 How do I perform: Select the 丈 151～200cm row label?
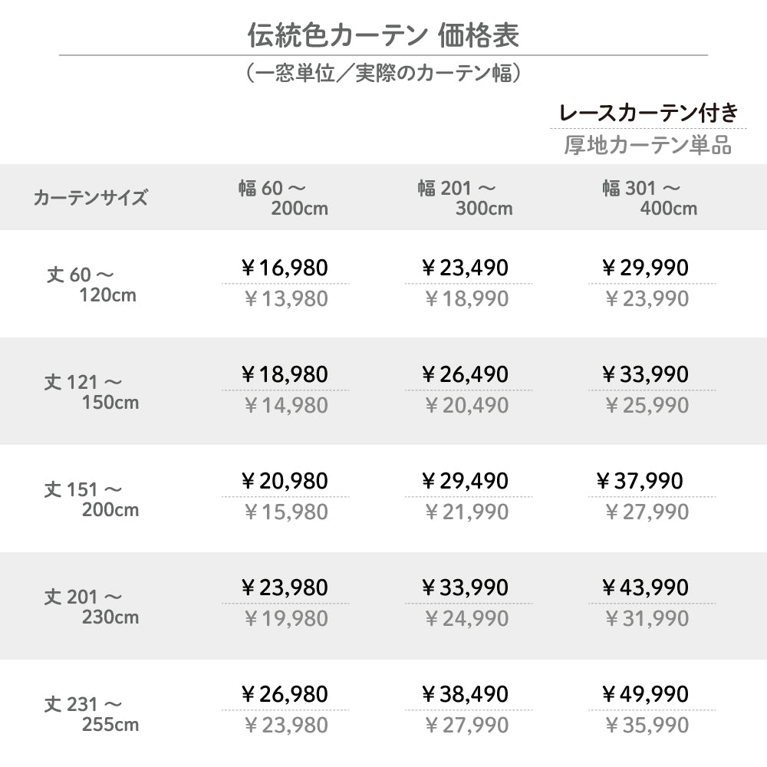(x=91, y=499)
